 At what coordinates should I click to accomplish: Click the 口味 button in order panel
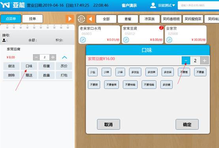[x=29, y=66]
